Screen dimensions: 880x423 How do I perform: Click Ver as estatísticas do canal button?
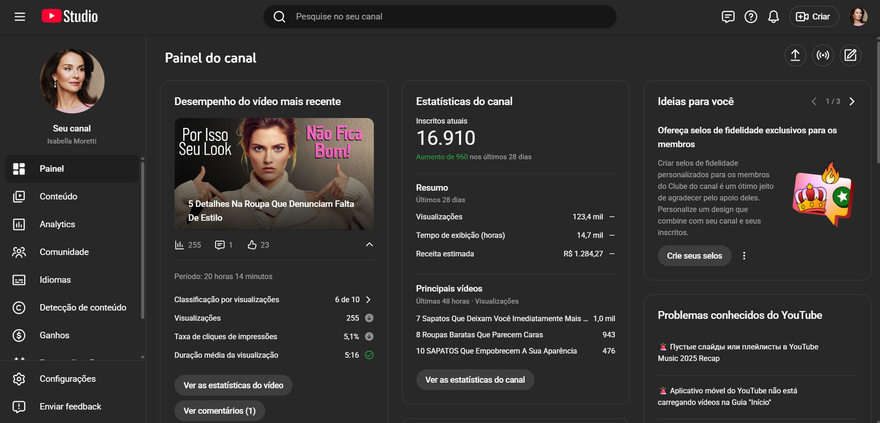coord(475,380)
